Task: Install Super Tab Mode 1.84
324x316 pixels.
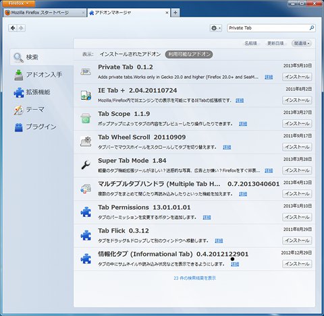Action: (x=297, y=170)
